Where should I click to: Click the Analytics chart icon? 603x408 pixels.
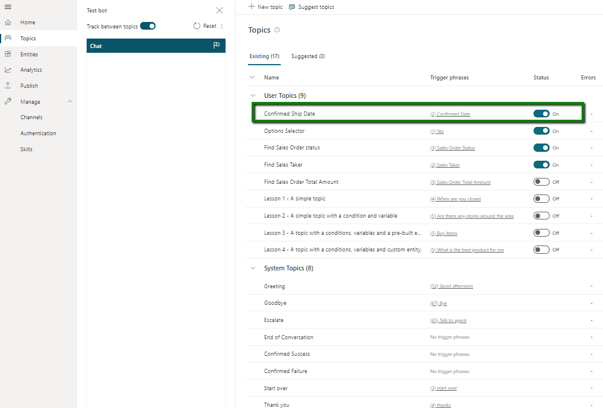[x=8, y=70]
